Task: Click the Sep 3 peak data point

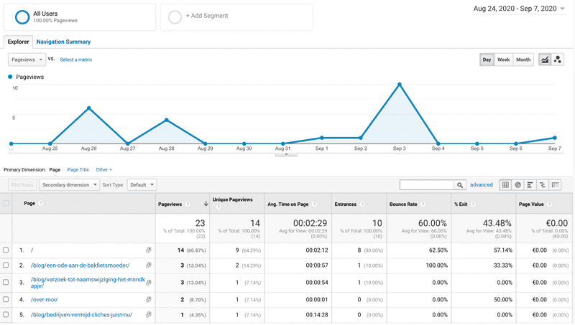Action: point(400,85)
